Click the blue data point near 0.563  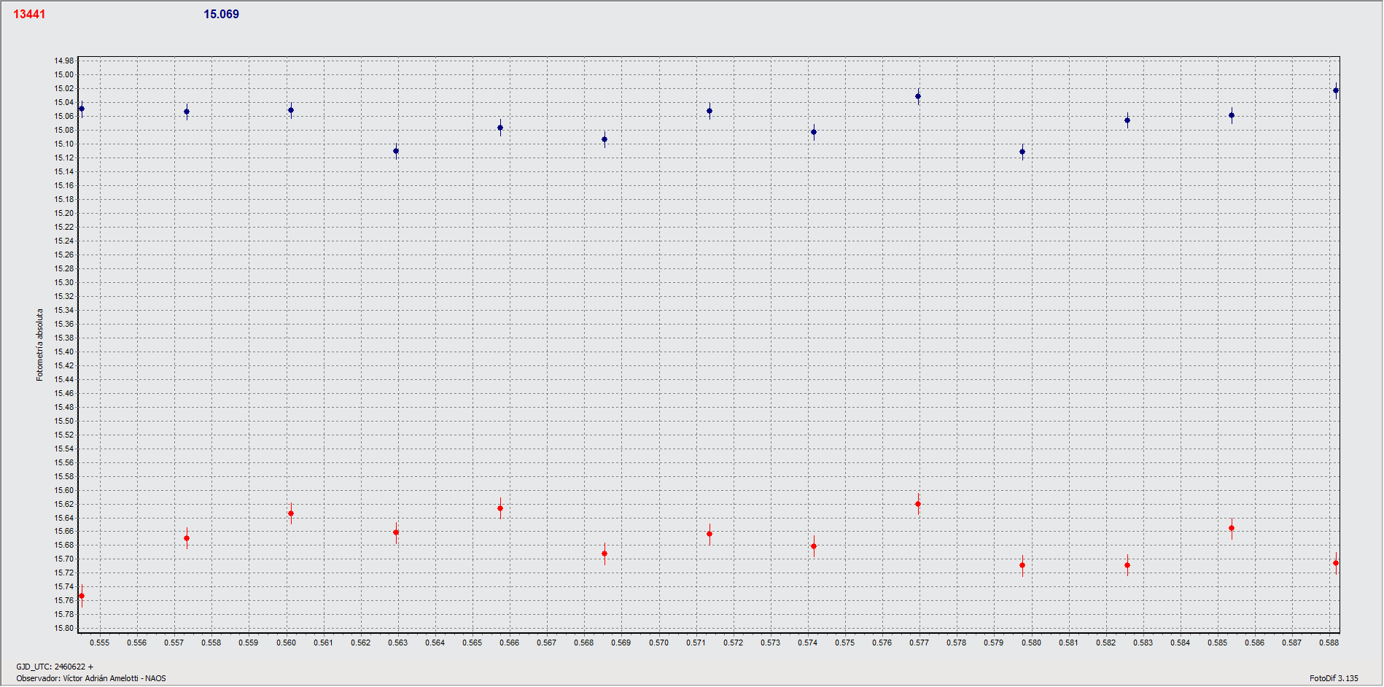(x=396, y=151)
